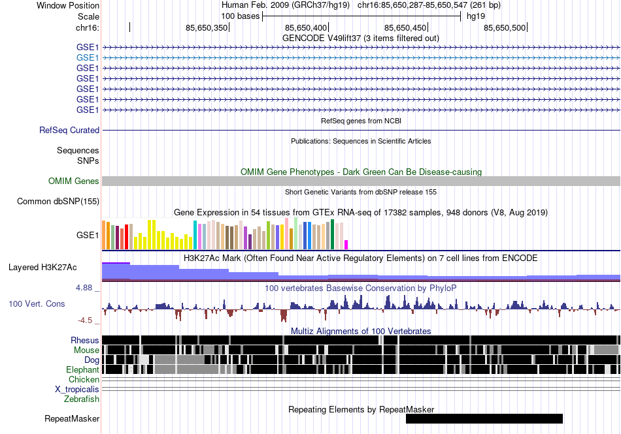Viewport: 621px width, 434px height.
Task: Click the GENCODE V49lift37 track title
Action: (x=360, y=39)
